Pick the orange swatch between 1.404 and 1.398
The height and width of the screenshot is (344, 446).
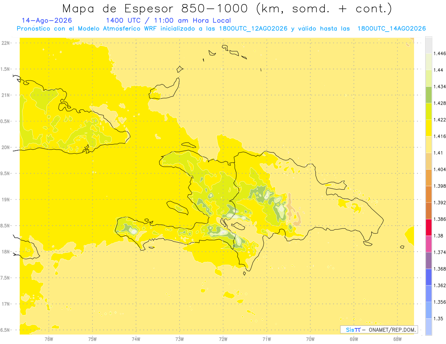[x=429, y=178]
